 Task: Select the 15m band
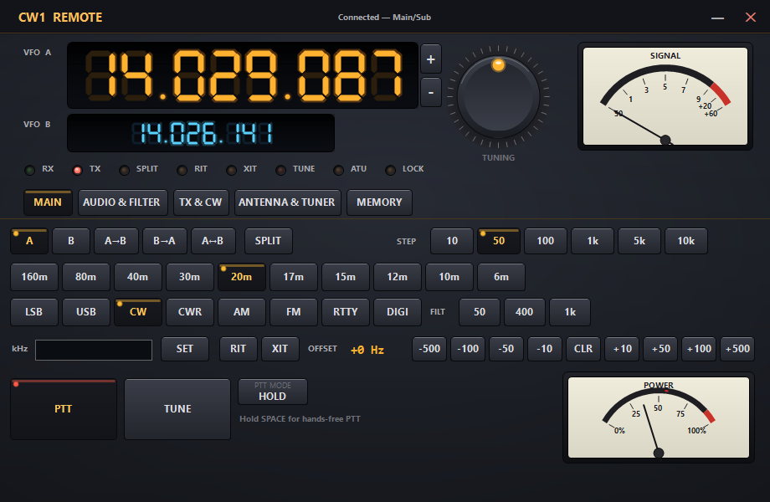(x=345, y=277)
